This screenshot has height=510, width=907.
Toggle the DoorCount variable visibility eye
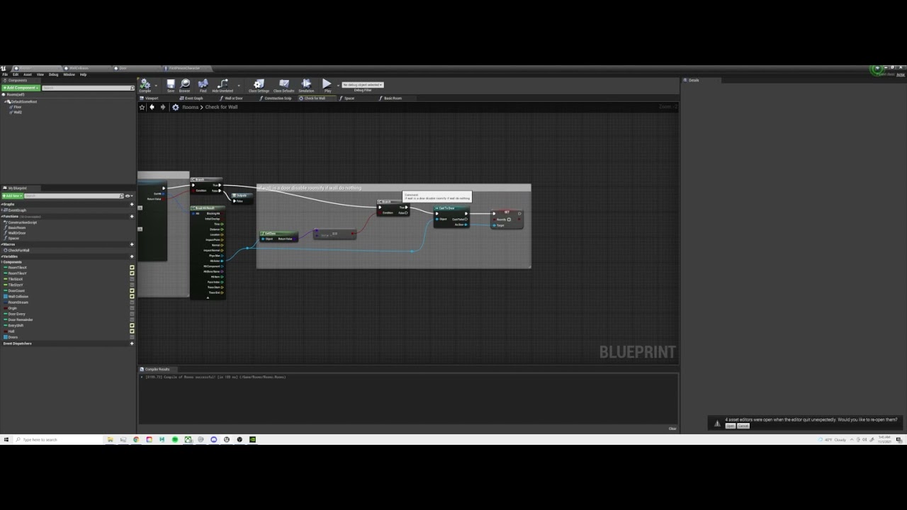tap(132, 290)
